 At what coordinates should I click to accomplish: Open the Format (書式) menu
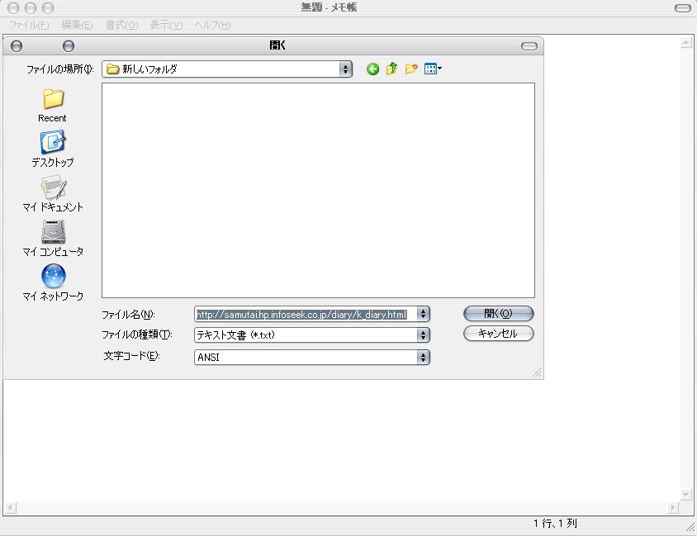(x=121, y=25)
